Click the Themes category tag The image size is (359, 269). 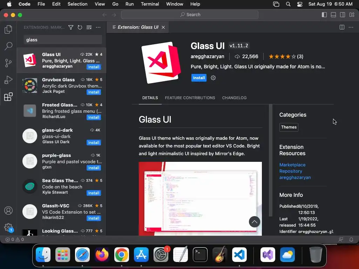[289, 127]
